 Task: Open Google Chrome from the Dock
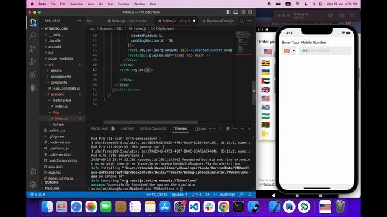[x=224, y=207]
